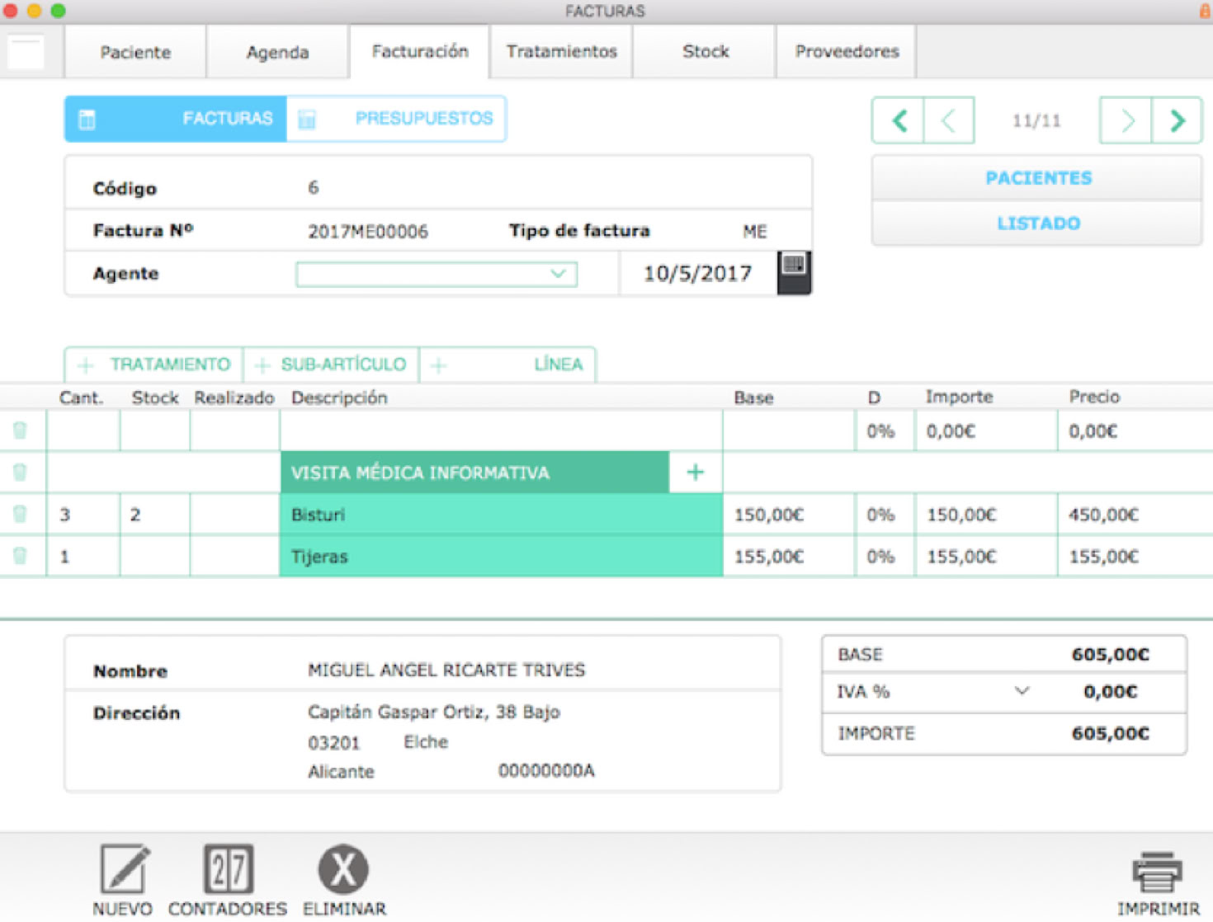Screen dimensions: 1213x922
Task: Go to the previous invoice record
Action: [949, 121]
